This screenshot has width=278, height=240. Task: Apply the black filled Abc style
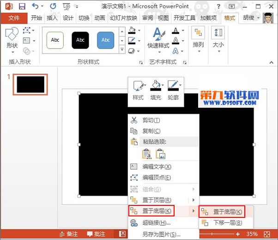tap(80, 40)
